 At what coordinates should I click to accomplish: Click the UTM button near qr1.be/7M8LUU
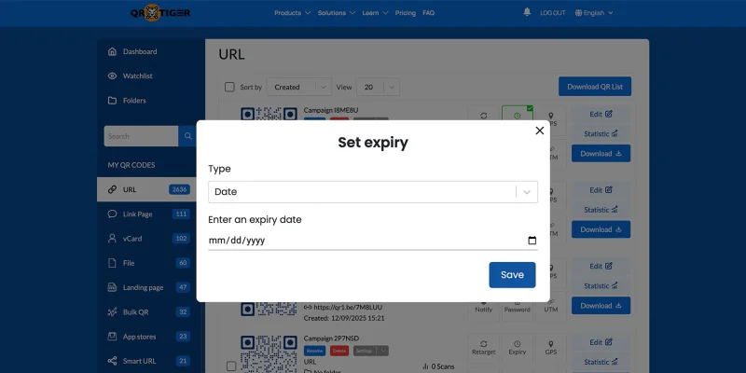551,308
